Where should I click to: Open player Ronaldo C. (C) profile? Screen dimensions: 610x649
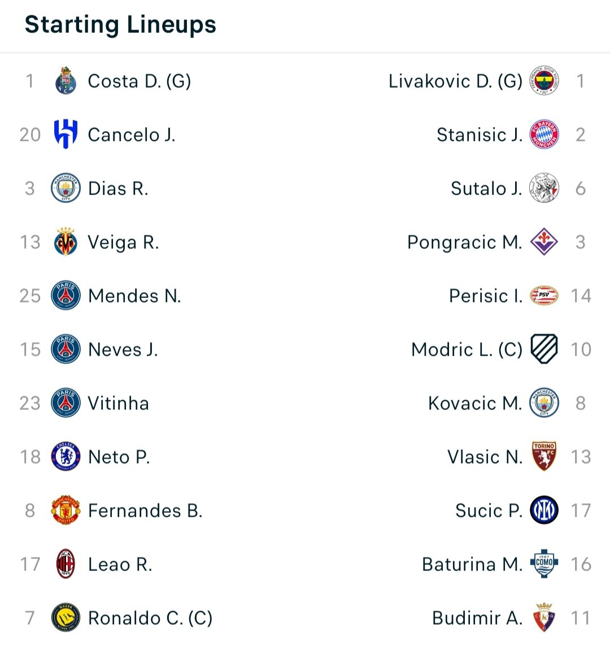tap(150, 618)
